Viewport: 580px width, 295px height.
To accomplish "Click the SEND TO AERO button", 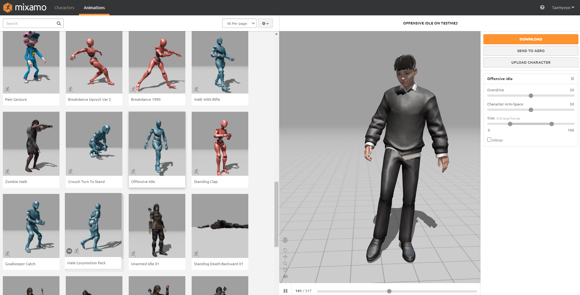I will [x=531, y=51].
